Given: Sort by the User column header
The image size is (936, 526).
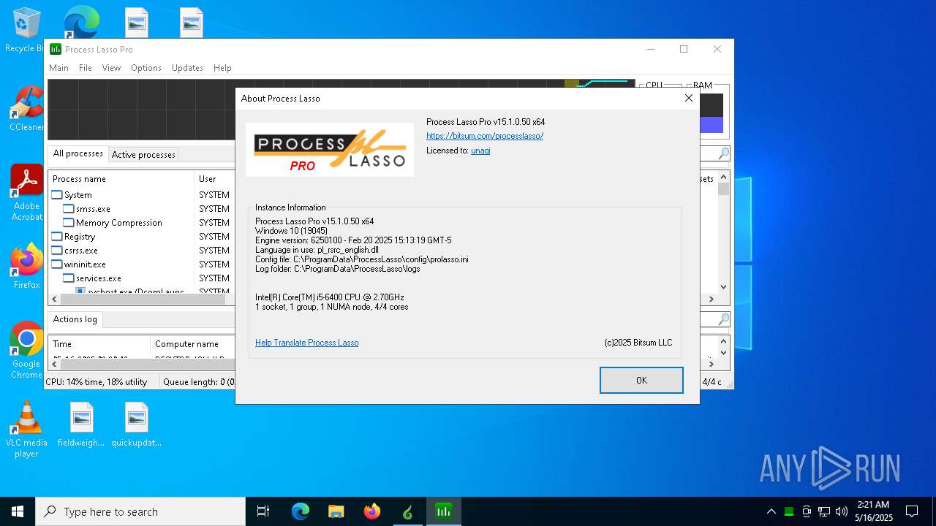Looking at the screenshot, I should (214, 179).
